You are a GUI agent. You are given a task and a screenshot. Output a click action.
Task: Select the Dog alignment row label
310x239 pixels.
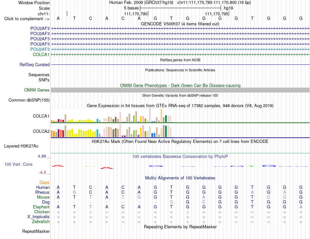(46, 202)
